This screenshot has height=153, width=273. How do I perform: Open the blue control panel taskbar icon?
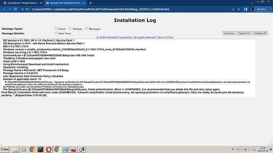65,149
